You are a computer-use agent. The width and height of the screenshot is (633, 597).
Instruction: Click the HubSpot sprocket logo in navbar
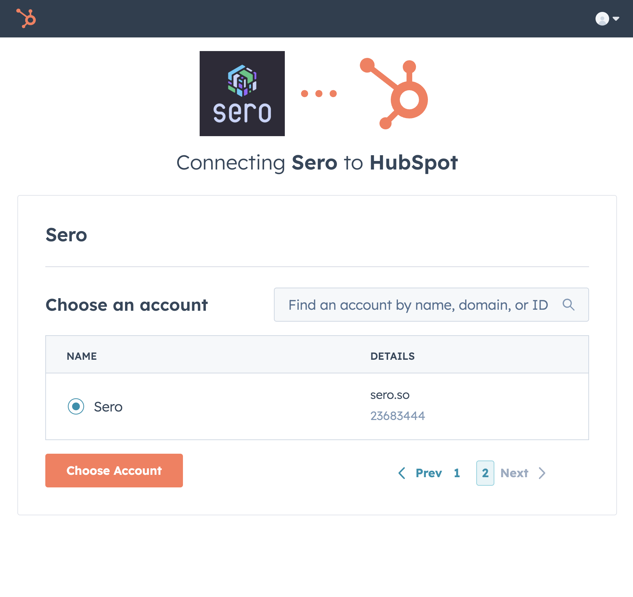26,18
